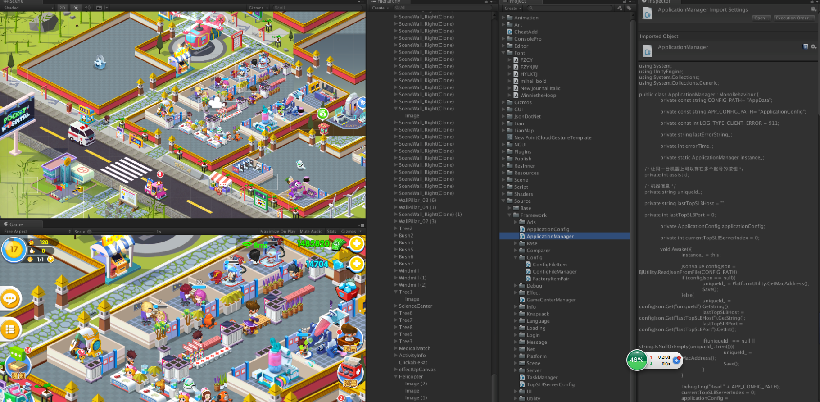Image resolution: width=820 pixels, height=402 pixels.
Task: Click the Open... button in Inspector
Action: [761, 18]
